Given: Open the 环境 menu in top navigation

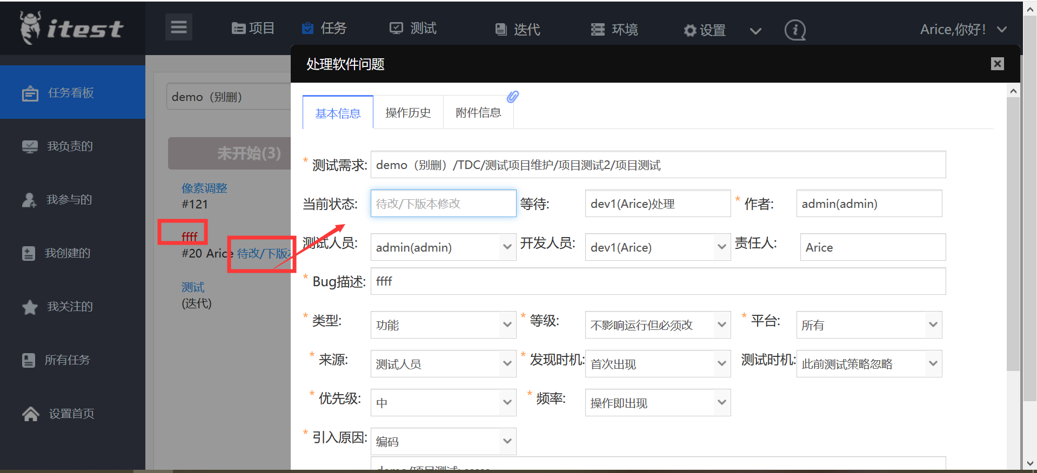Looking at the screenshot, I should (614, 29).
